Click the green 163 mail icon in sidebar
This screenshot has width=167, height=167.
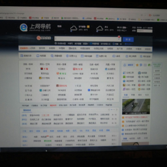click(124, 77)
